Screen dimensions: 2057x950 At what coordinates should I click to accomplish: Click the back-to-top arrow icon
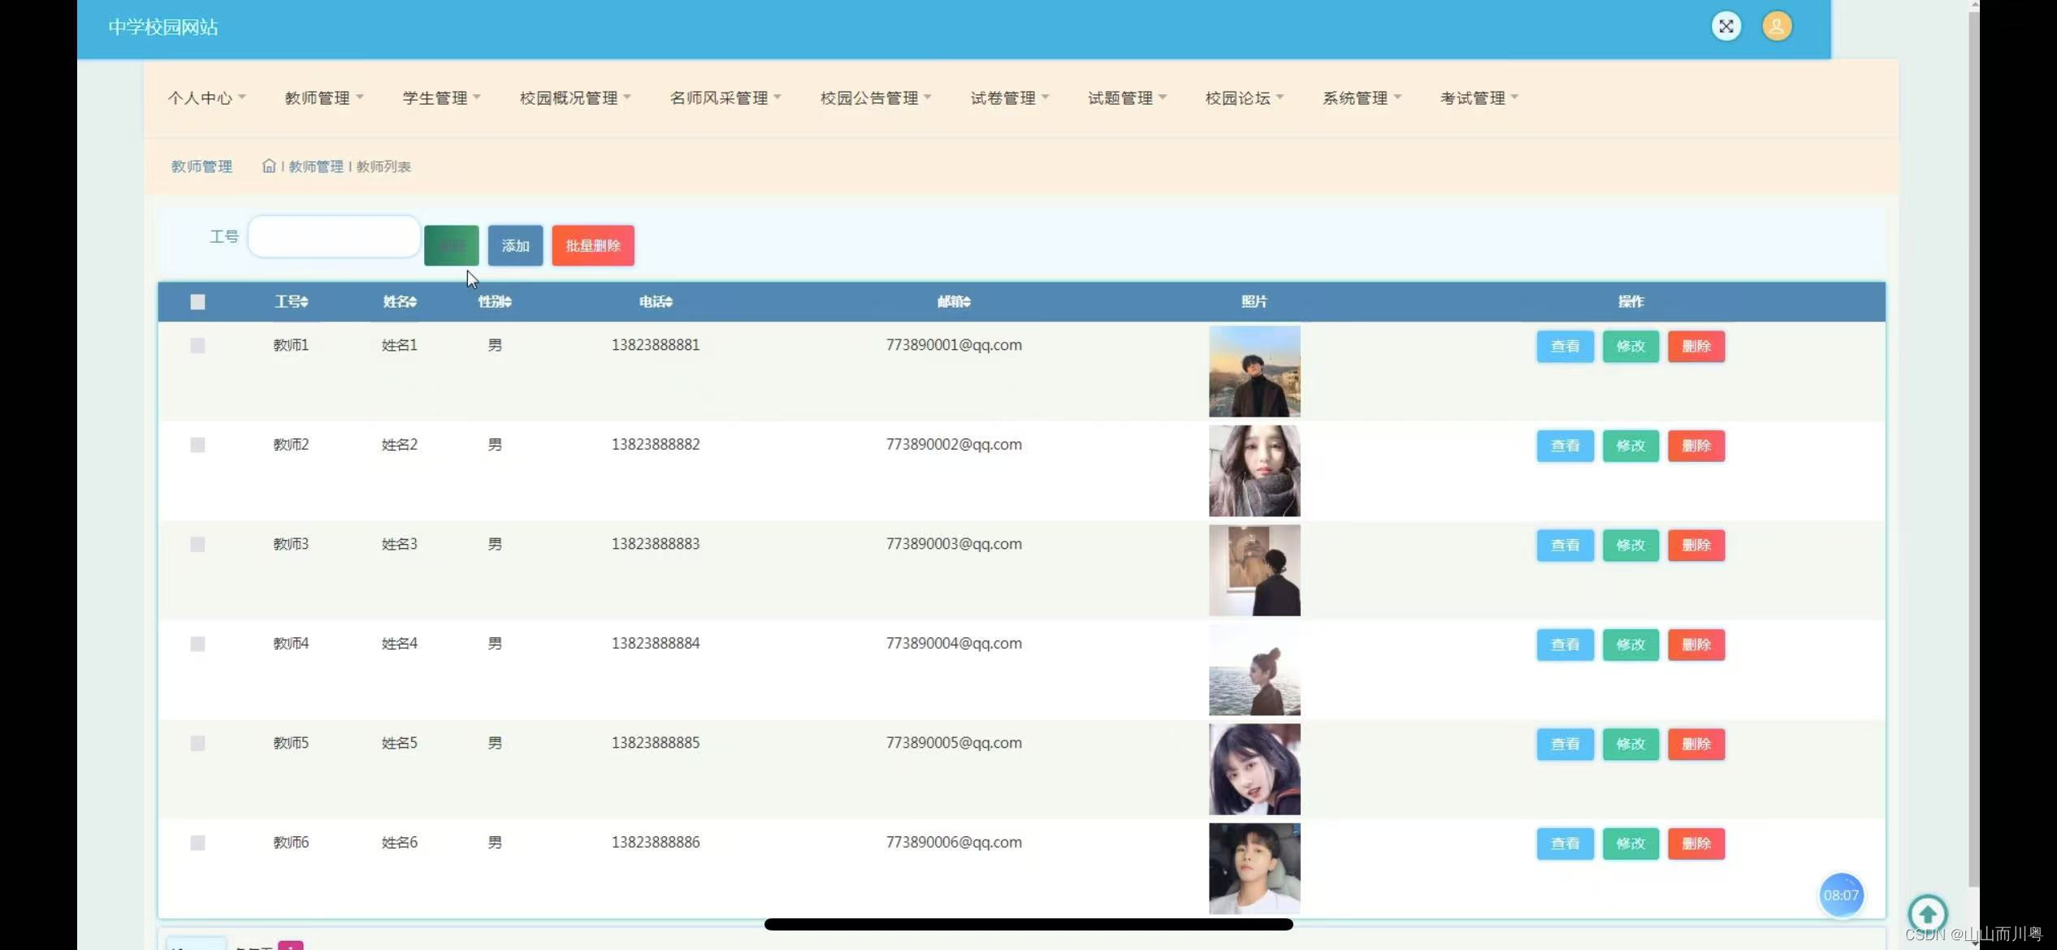click(1927, 914)
